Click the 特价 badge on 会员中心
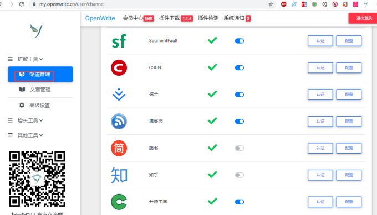377x215 pixels. 149,18
